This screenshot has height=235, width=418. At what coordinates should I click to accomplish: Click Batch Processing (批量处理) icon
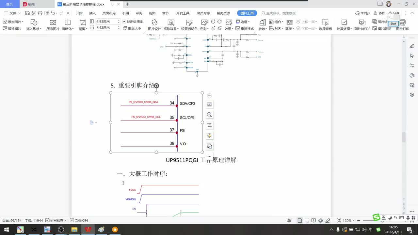(x=344, y=23)
